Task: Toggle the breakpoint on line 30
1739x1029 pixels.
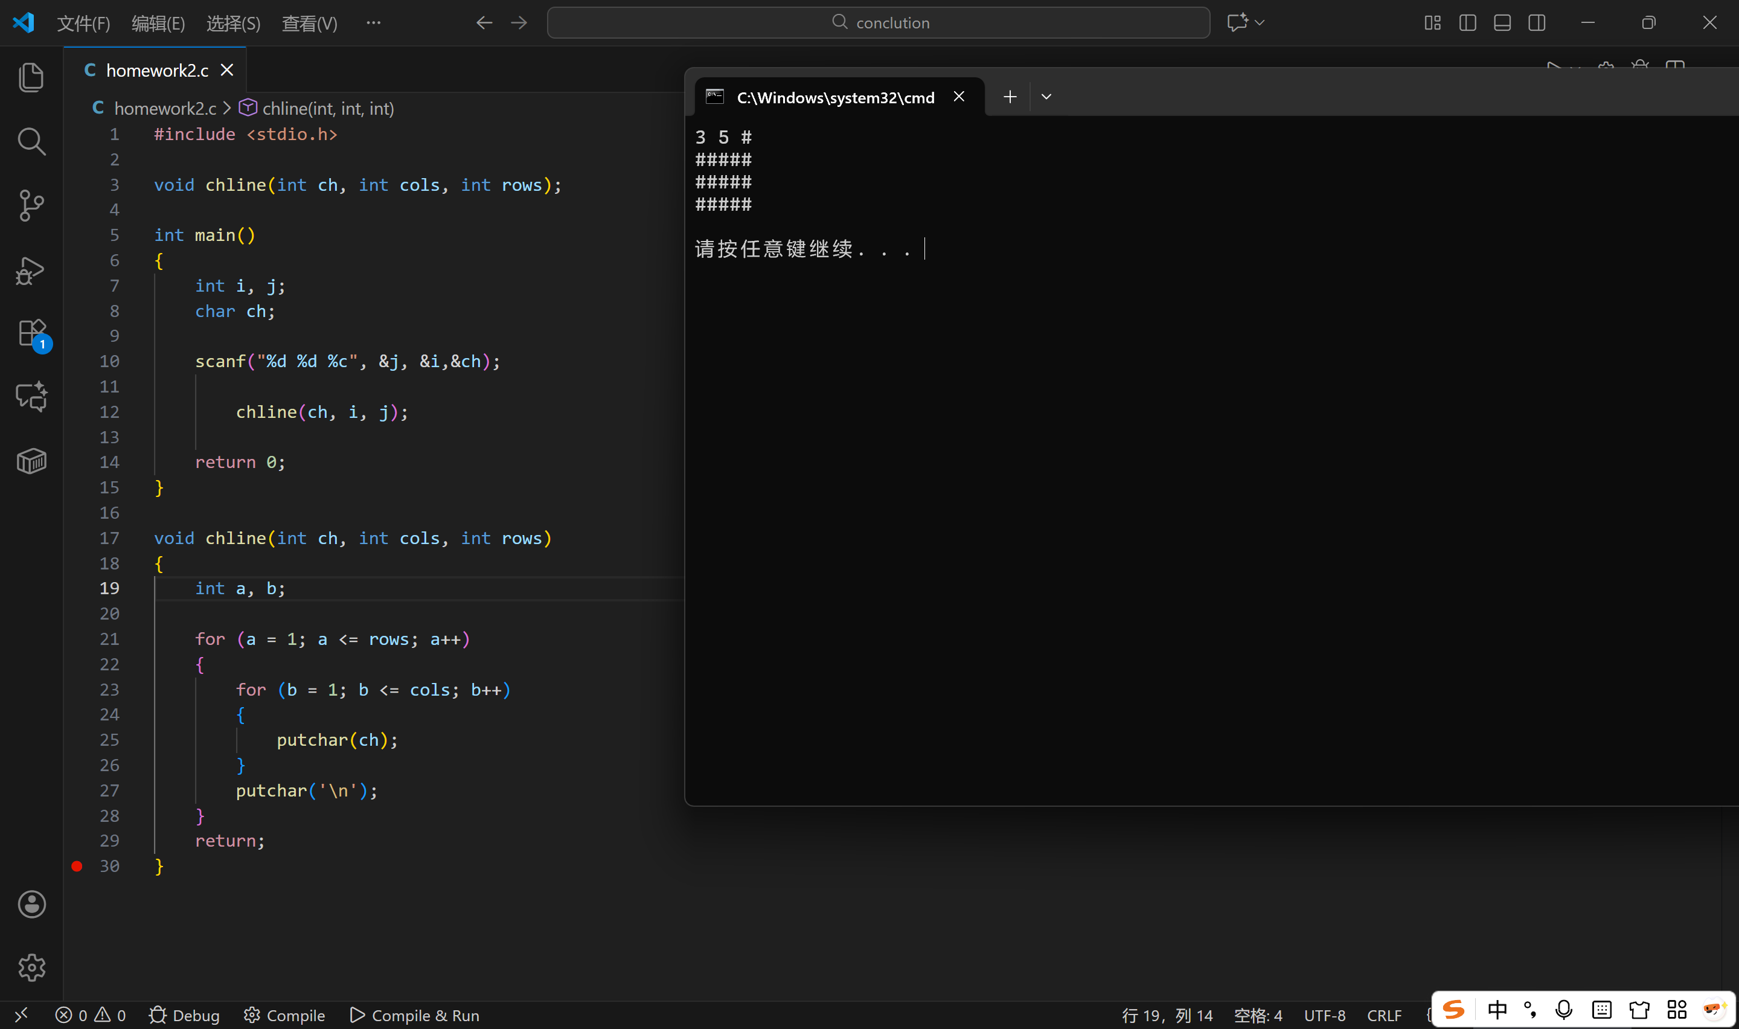Action: [77, 866]
